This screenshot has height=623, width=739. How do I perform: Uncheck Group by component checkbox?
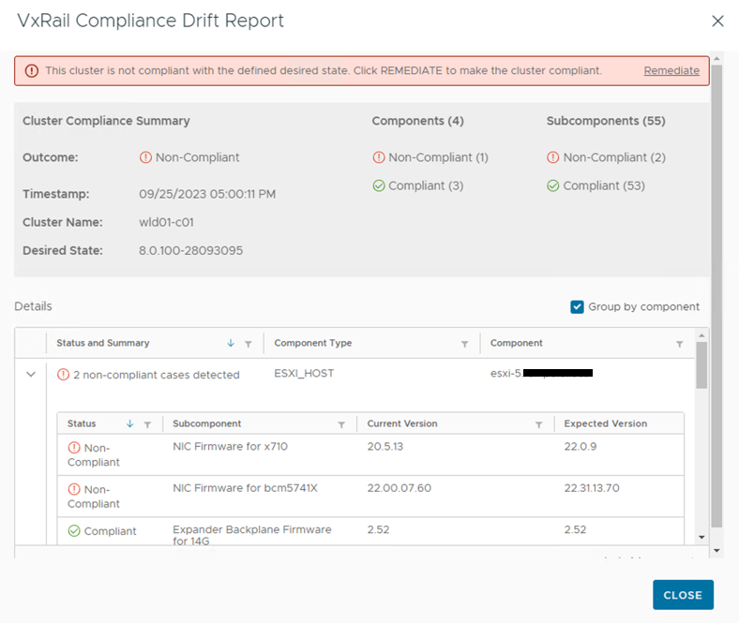578,307
